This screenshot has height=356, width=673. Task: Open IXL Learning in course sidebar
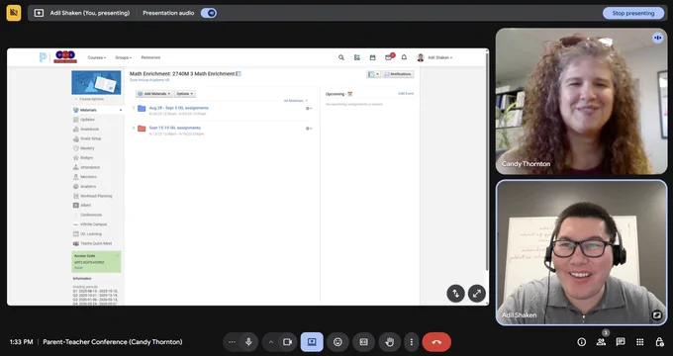91,233
